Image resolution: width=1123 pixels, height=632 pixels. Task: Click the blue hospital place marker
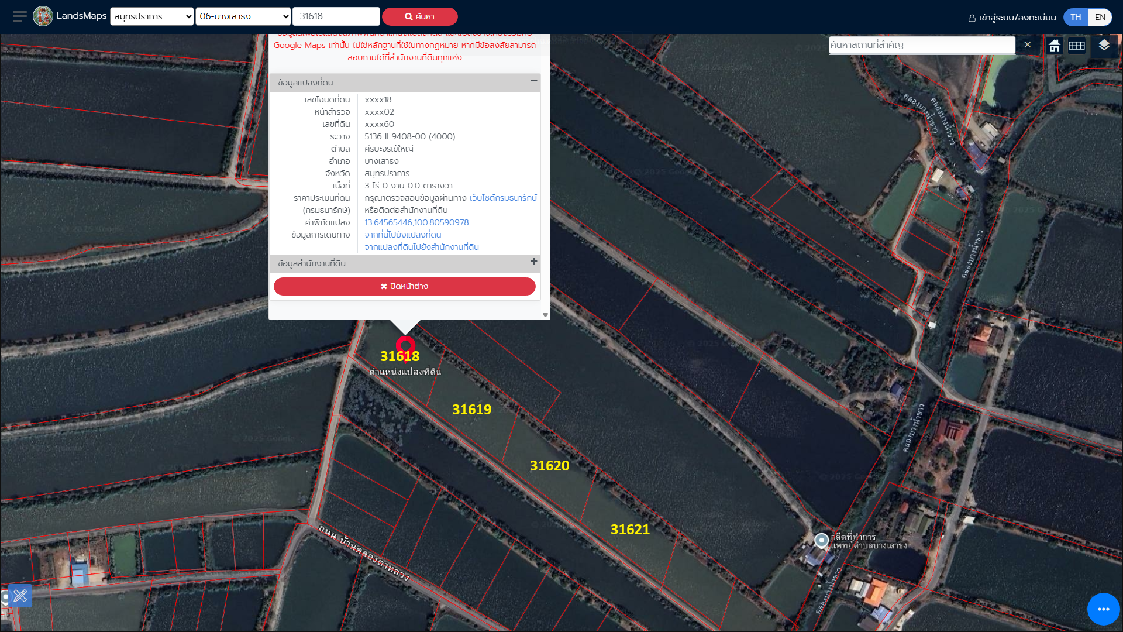pos(821,540)
